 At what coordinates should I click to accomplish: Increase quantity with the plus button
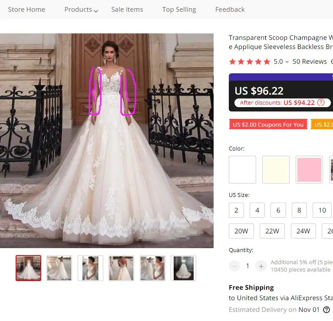261,266
